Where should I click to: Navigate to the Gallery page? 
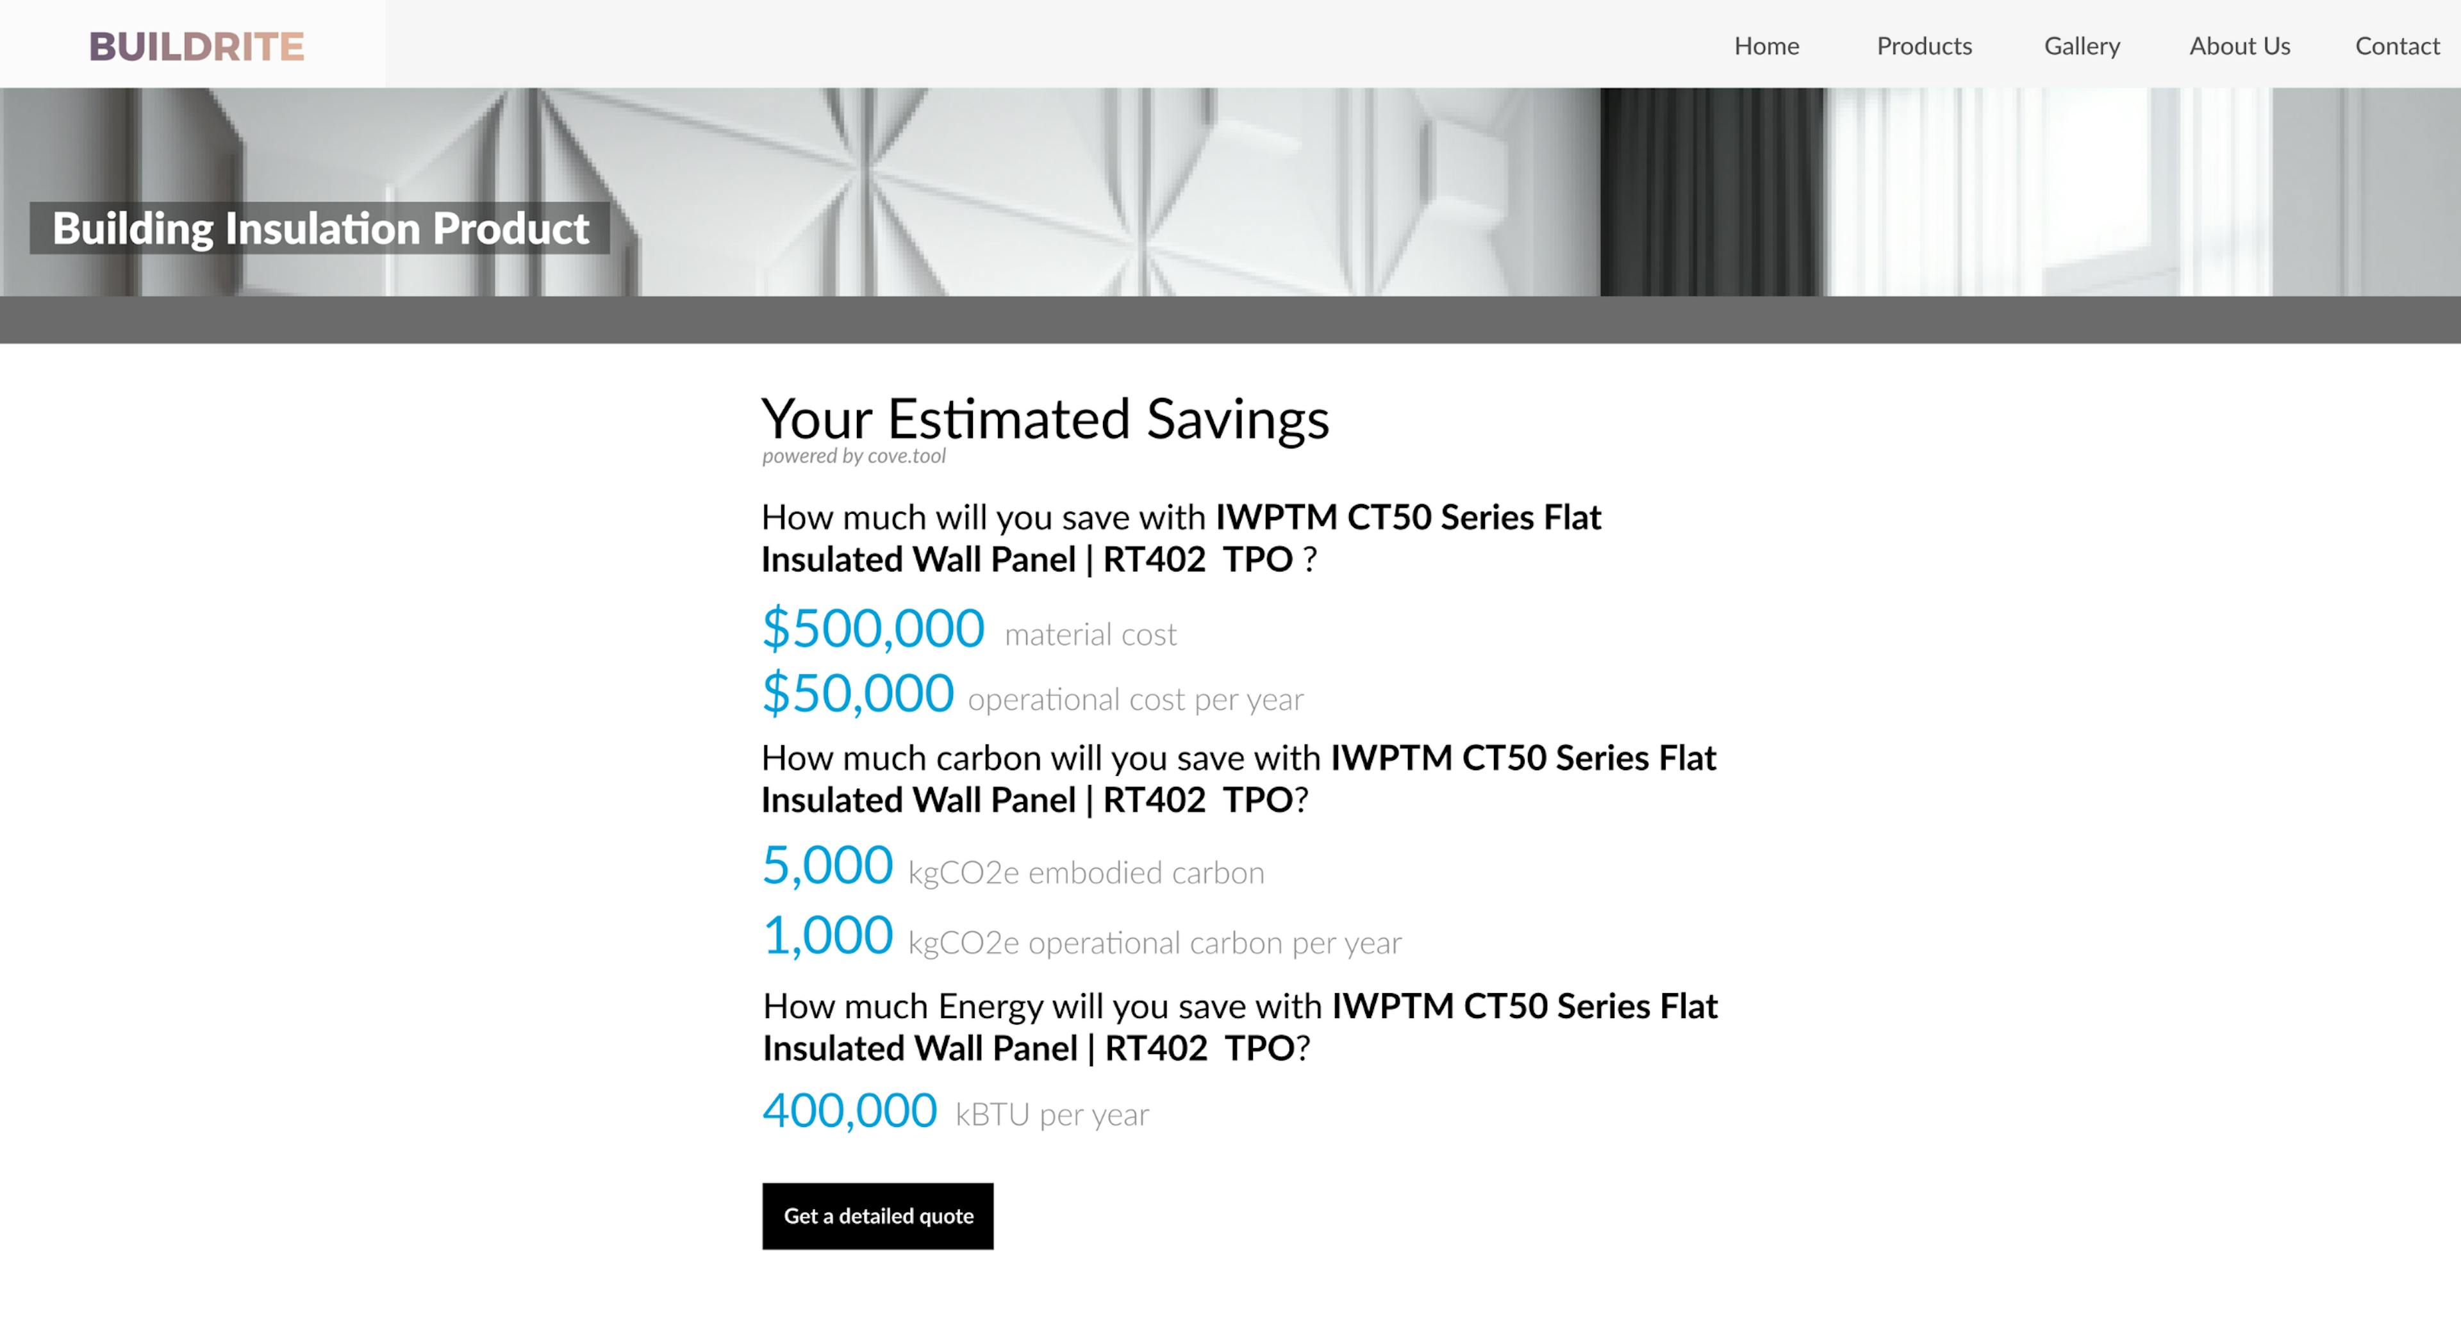pyautogui.click(x=2082, y=46)
